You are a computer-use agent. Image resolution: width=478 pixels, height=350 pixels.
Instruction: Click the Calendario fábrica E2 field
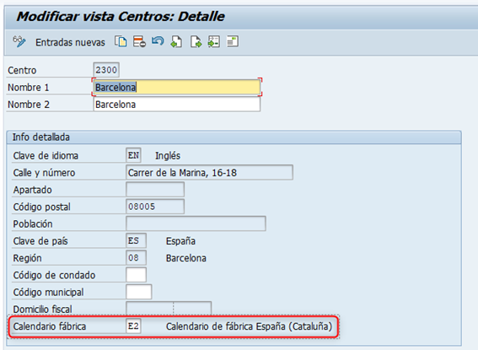click(x=133, y=326)
